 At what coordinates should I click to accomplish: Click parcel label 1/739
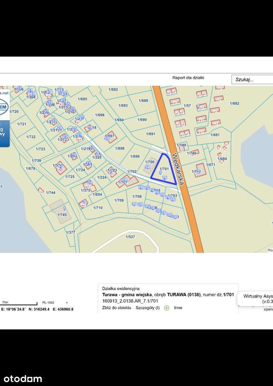coord(36,160)
